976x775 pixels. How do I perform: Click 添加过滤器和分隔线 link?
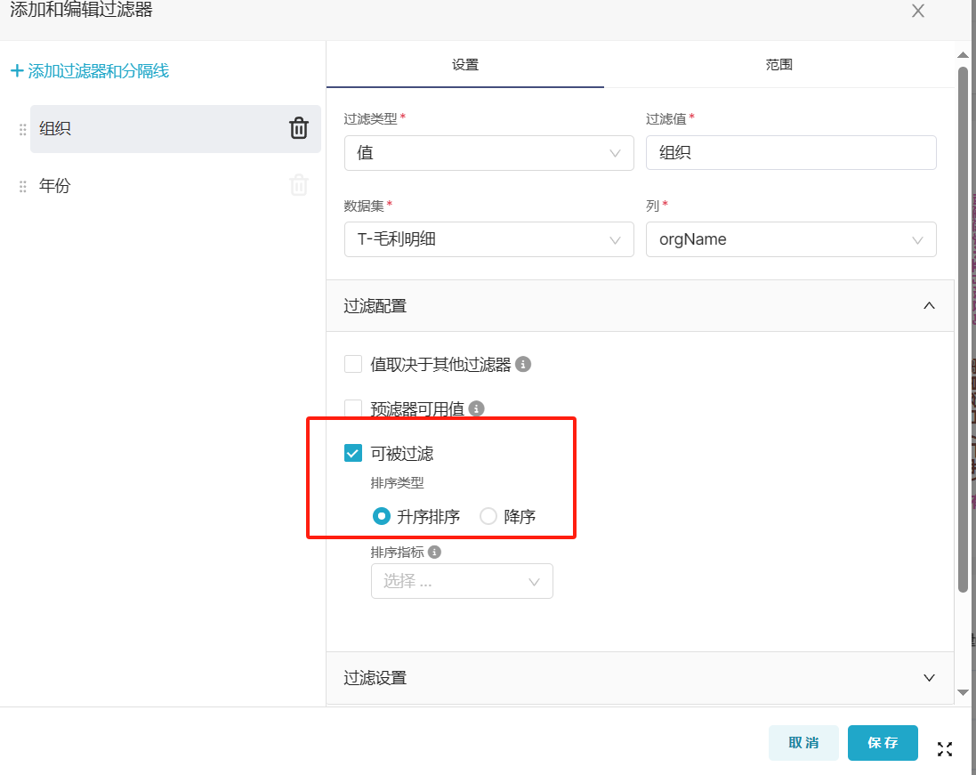[x=99, y=71]
